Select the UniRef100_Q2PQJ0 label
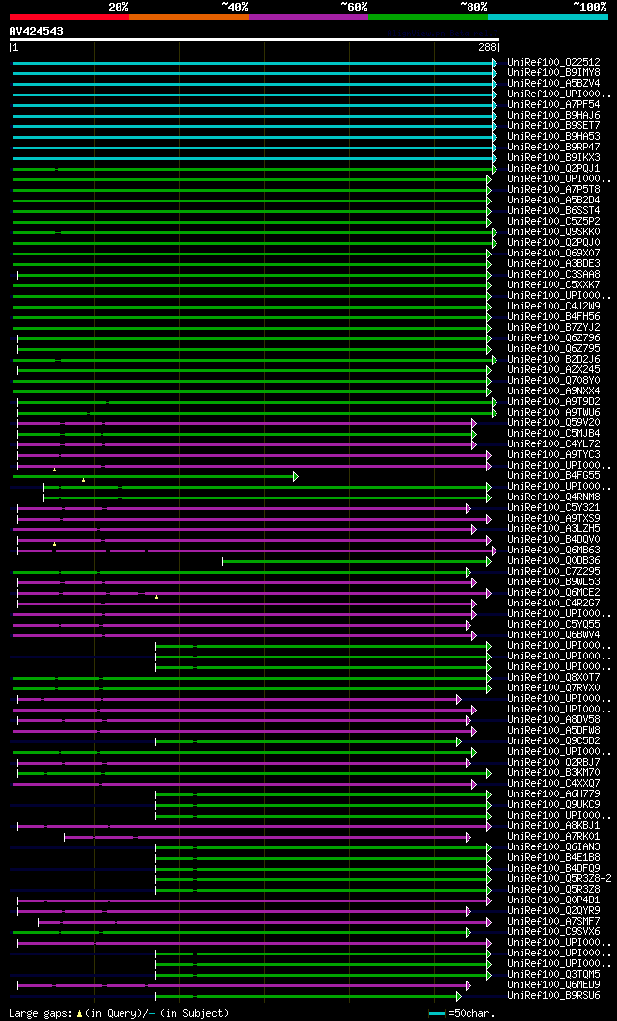The width and height of the screenshot is (617, 1021). 554,243
